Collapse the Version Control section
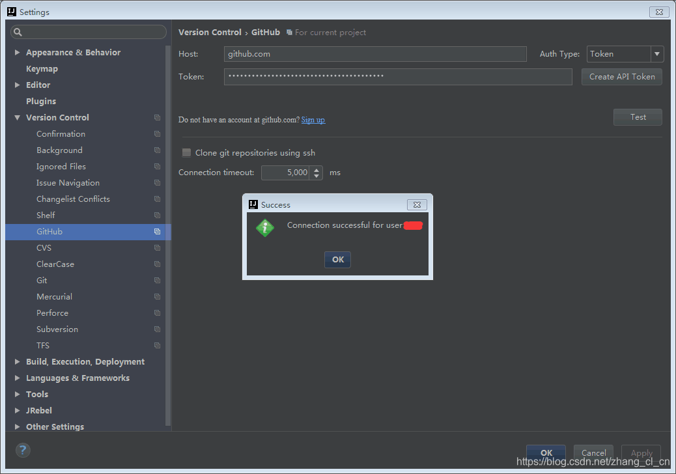 17,118
